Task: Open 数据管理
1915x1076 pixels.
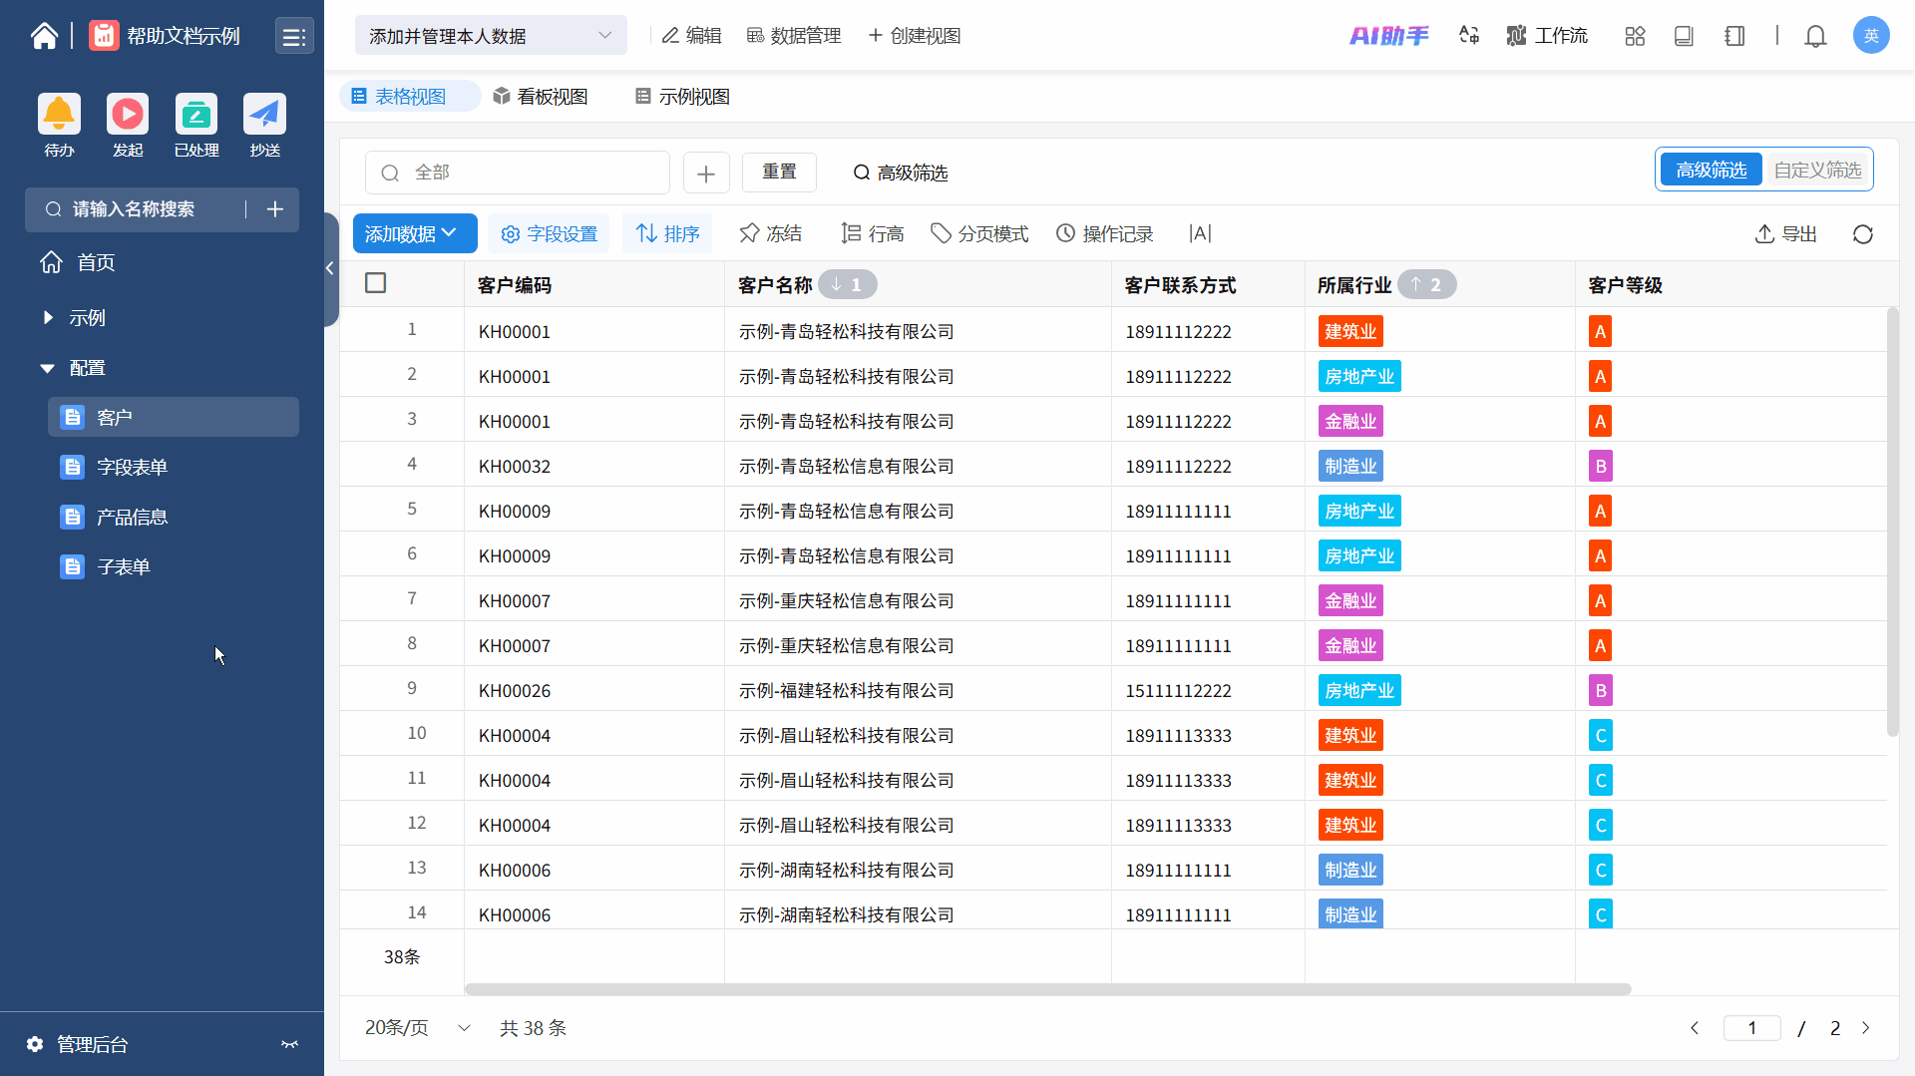Action: 794,36
